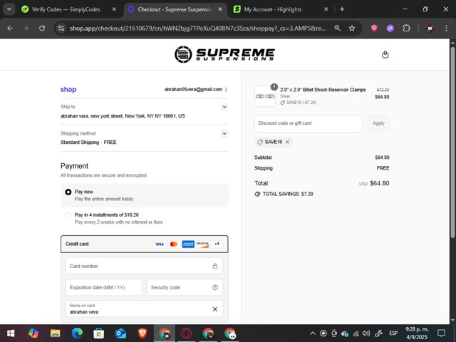
Task: Open File Explorer from taskbar
Action: pos(55,333)
